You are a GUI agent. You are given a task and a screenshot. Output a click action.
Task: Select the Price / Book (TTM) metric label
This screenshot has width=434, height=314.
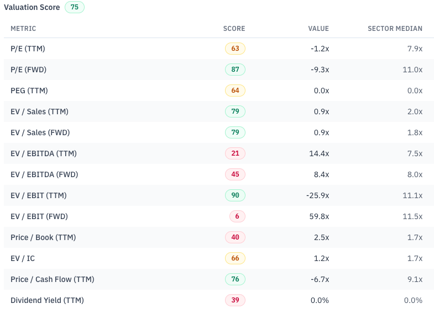(43, 237)
